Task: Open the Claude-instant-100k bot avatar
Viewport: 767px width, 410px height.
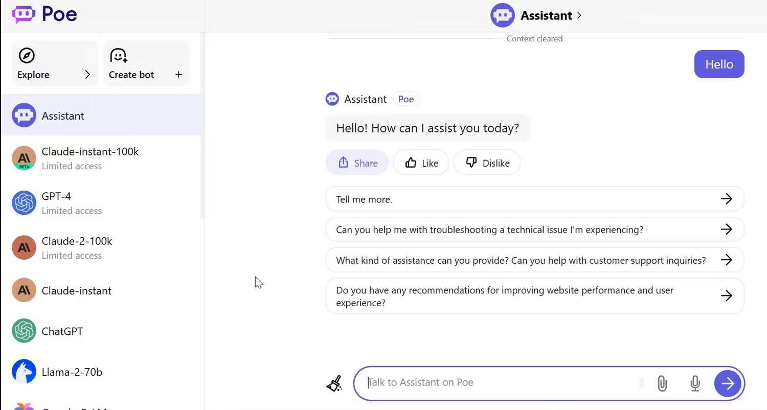Action: tap(24, 158)
